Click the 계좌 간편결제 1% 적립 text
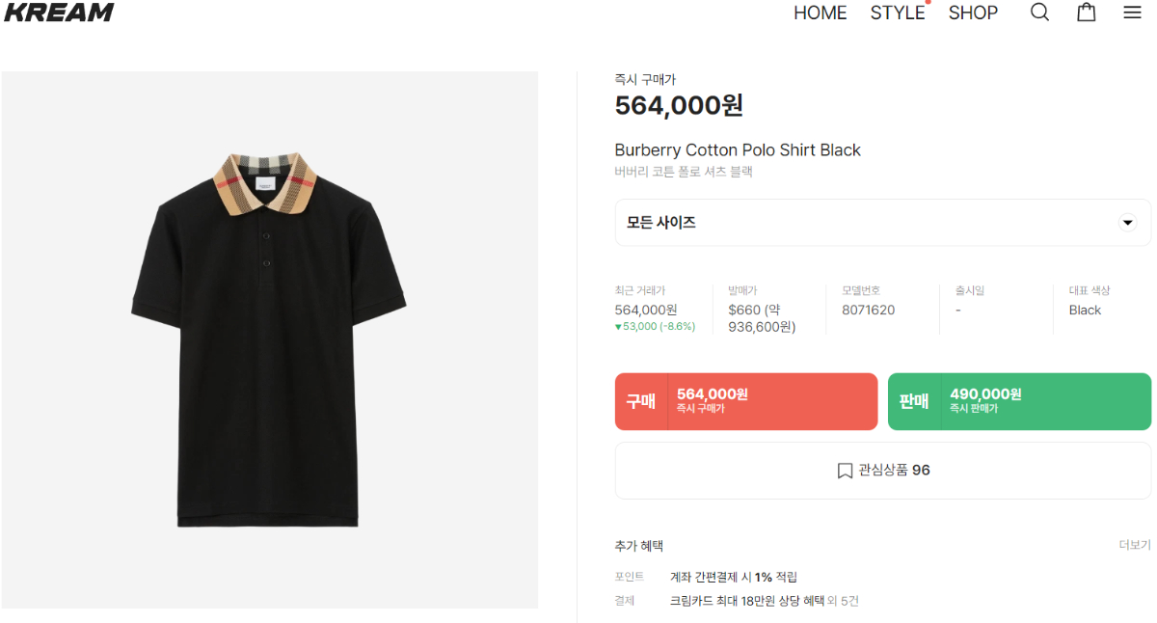1157x623 pixels. [x=733, y=577]
